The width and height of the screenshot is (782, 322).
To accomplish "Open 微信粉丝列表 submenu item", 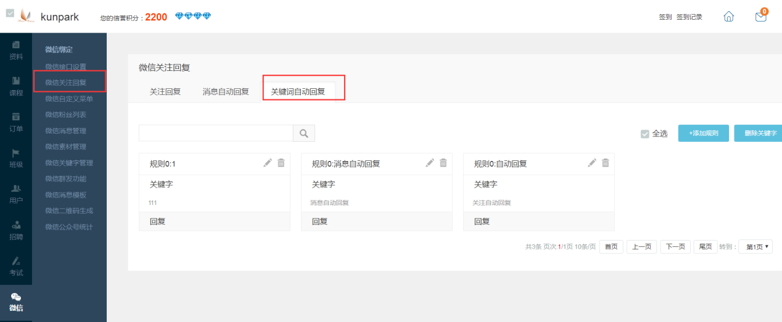I will point(65,115).
